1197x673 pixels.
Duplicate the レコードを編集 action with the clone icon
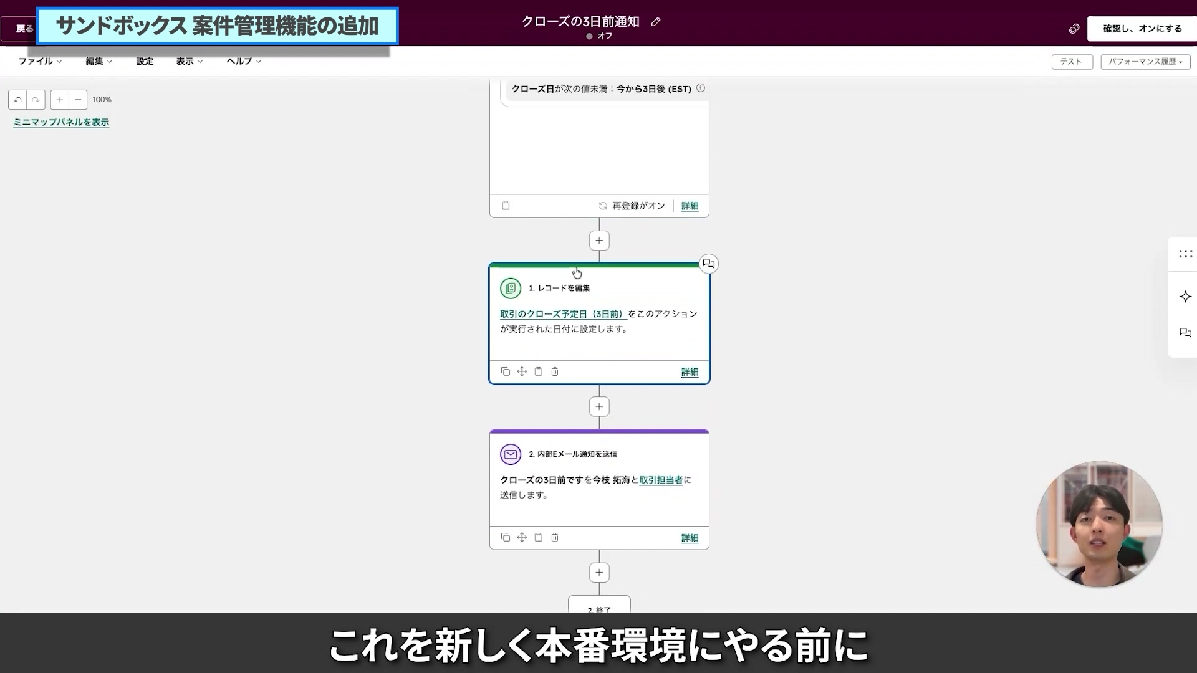(506, 371)
